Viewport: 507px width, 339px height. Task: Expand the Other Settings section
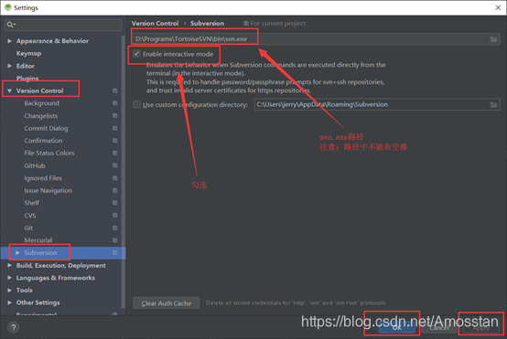click(x=10, y=302)
